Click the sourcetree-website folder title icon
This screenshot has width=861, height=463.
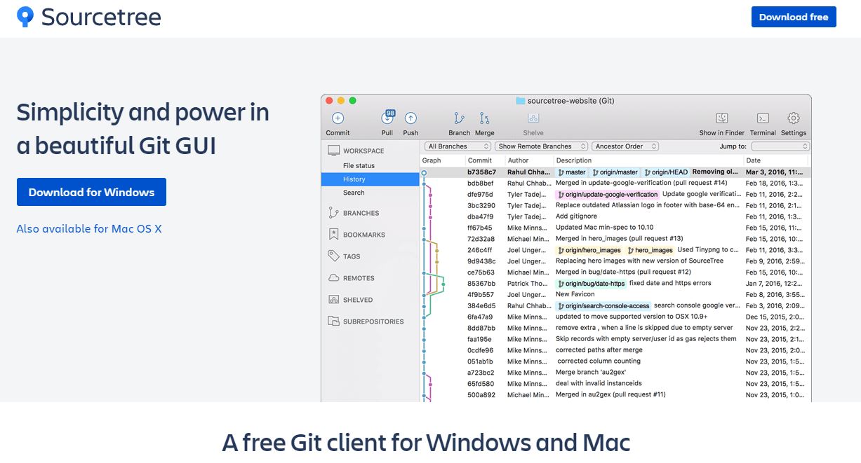[520, 101]
